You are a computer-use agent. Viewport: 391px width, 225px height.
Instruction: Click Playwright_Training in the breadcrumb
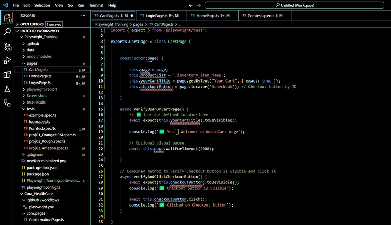click(112, 24)
